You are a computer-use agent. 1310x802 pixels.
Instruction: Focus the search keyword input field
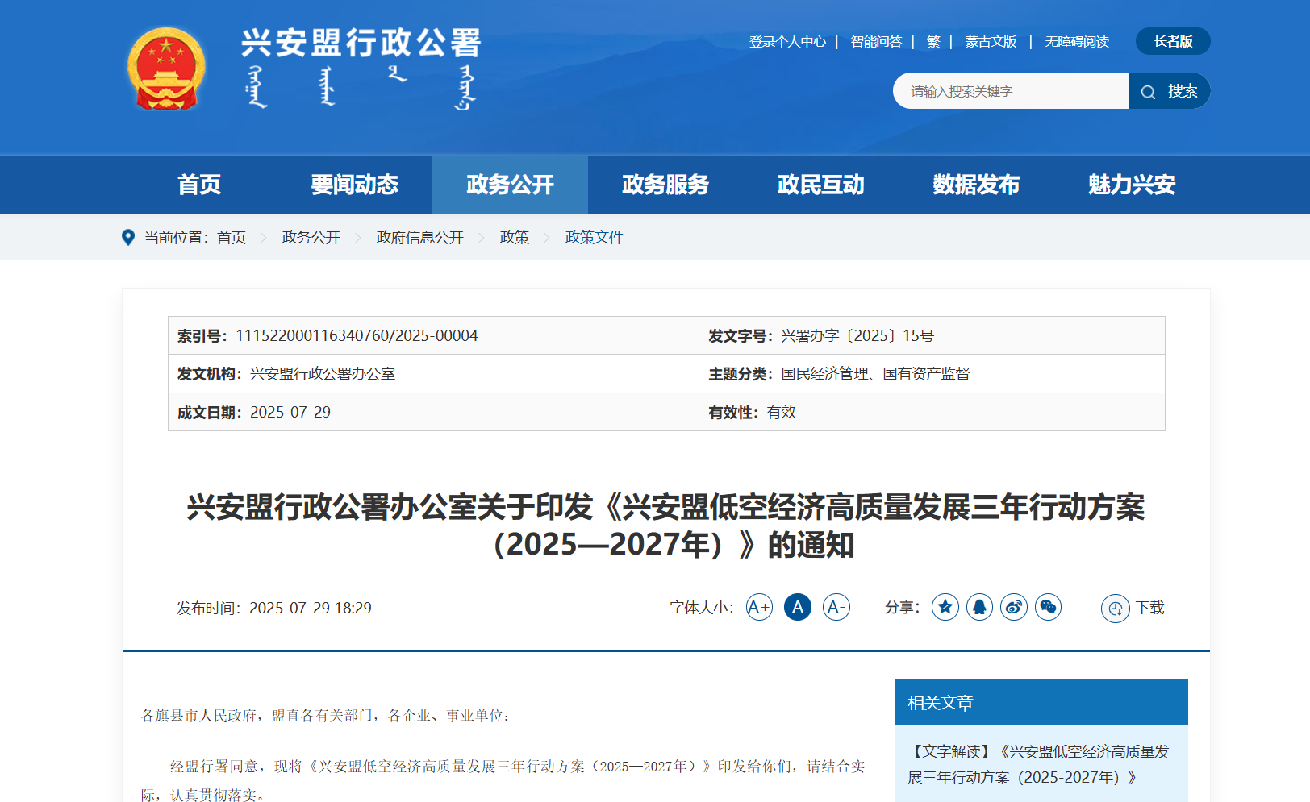tap(1010, 91)
